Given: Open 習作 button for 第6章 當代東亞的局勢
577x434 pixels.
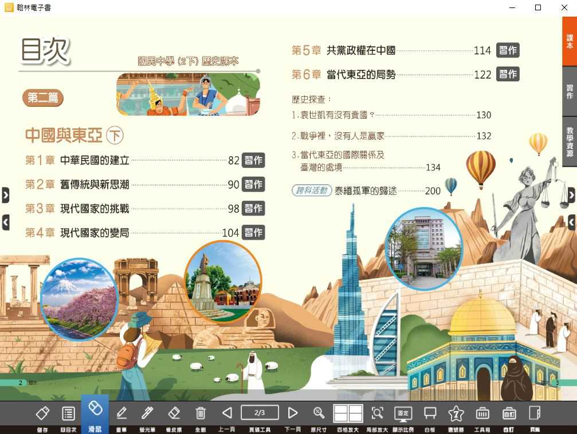Looking at the screenshot, I should pyautogui.click(x=508, y=74).
